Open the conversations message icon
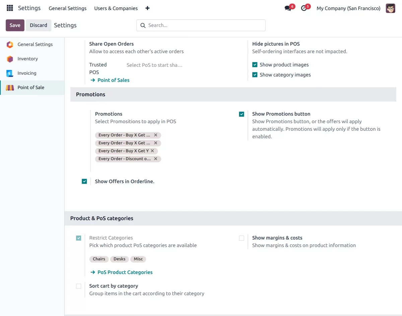The image size is (402, 316). 288,8
